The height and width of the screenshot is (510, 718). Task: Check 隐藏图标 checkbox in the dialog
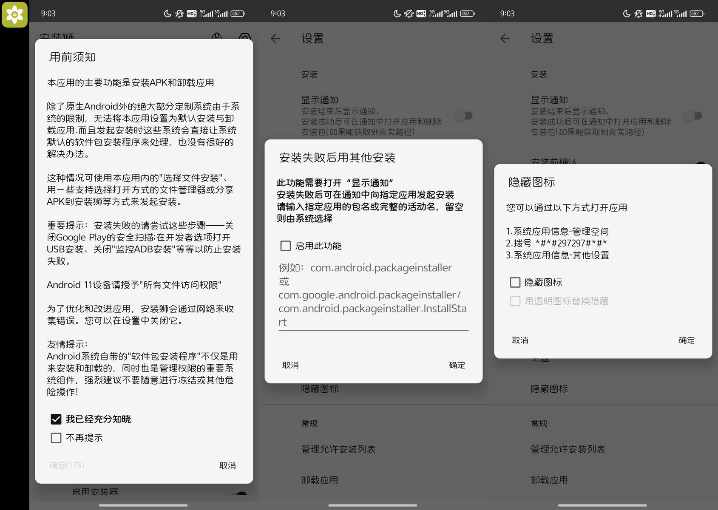click(x=515, y=282)
